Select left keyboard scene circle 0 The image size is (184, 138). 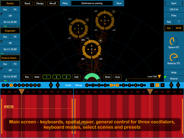click(x=4, y=85)
